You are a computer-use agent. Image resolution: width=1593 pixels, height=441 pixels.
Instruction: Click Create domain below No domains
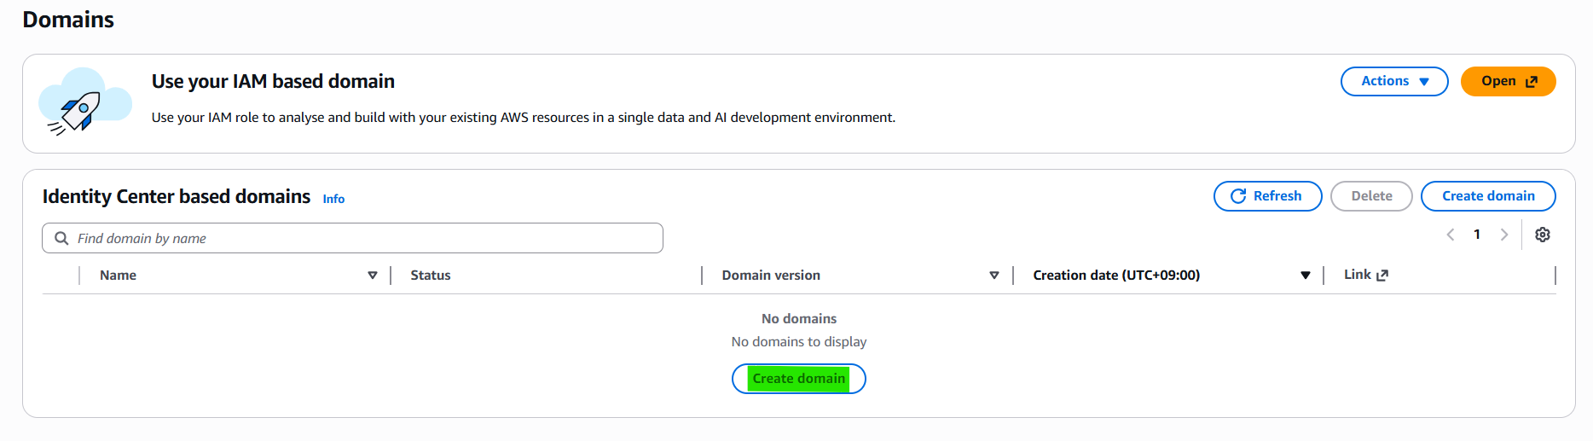pyautogui.click(x=799, y=379)
